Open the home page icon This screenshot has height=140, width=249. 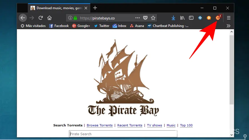click(49, 18)
